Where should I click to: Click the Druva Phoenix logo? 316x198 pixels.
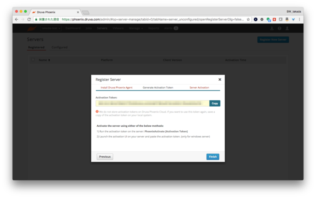pyautogui.click(x=32, y=28)
